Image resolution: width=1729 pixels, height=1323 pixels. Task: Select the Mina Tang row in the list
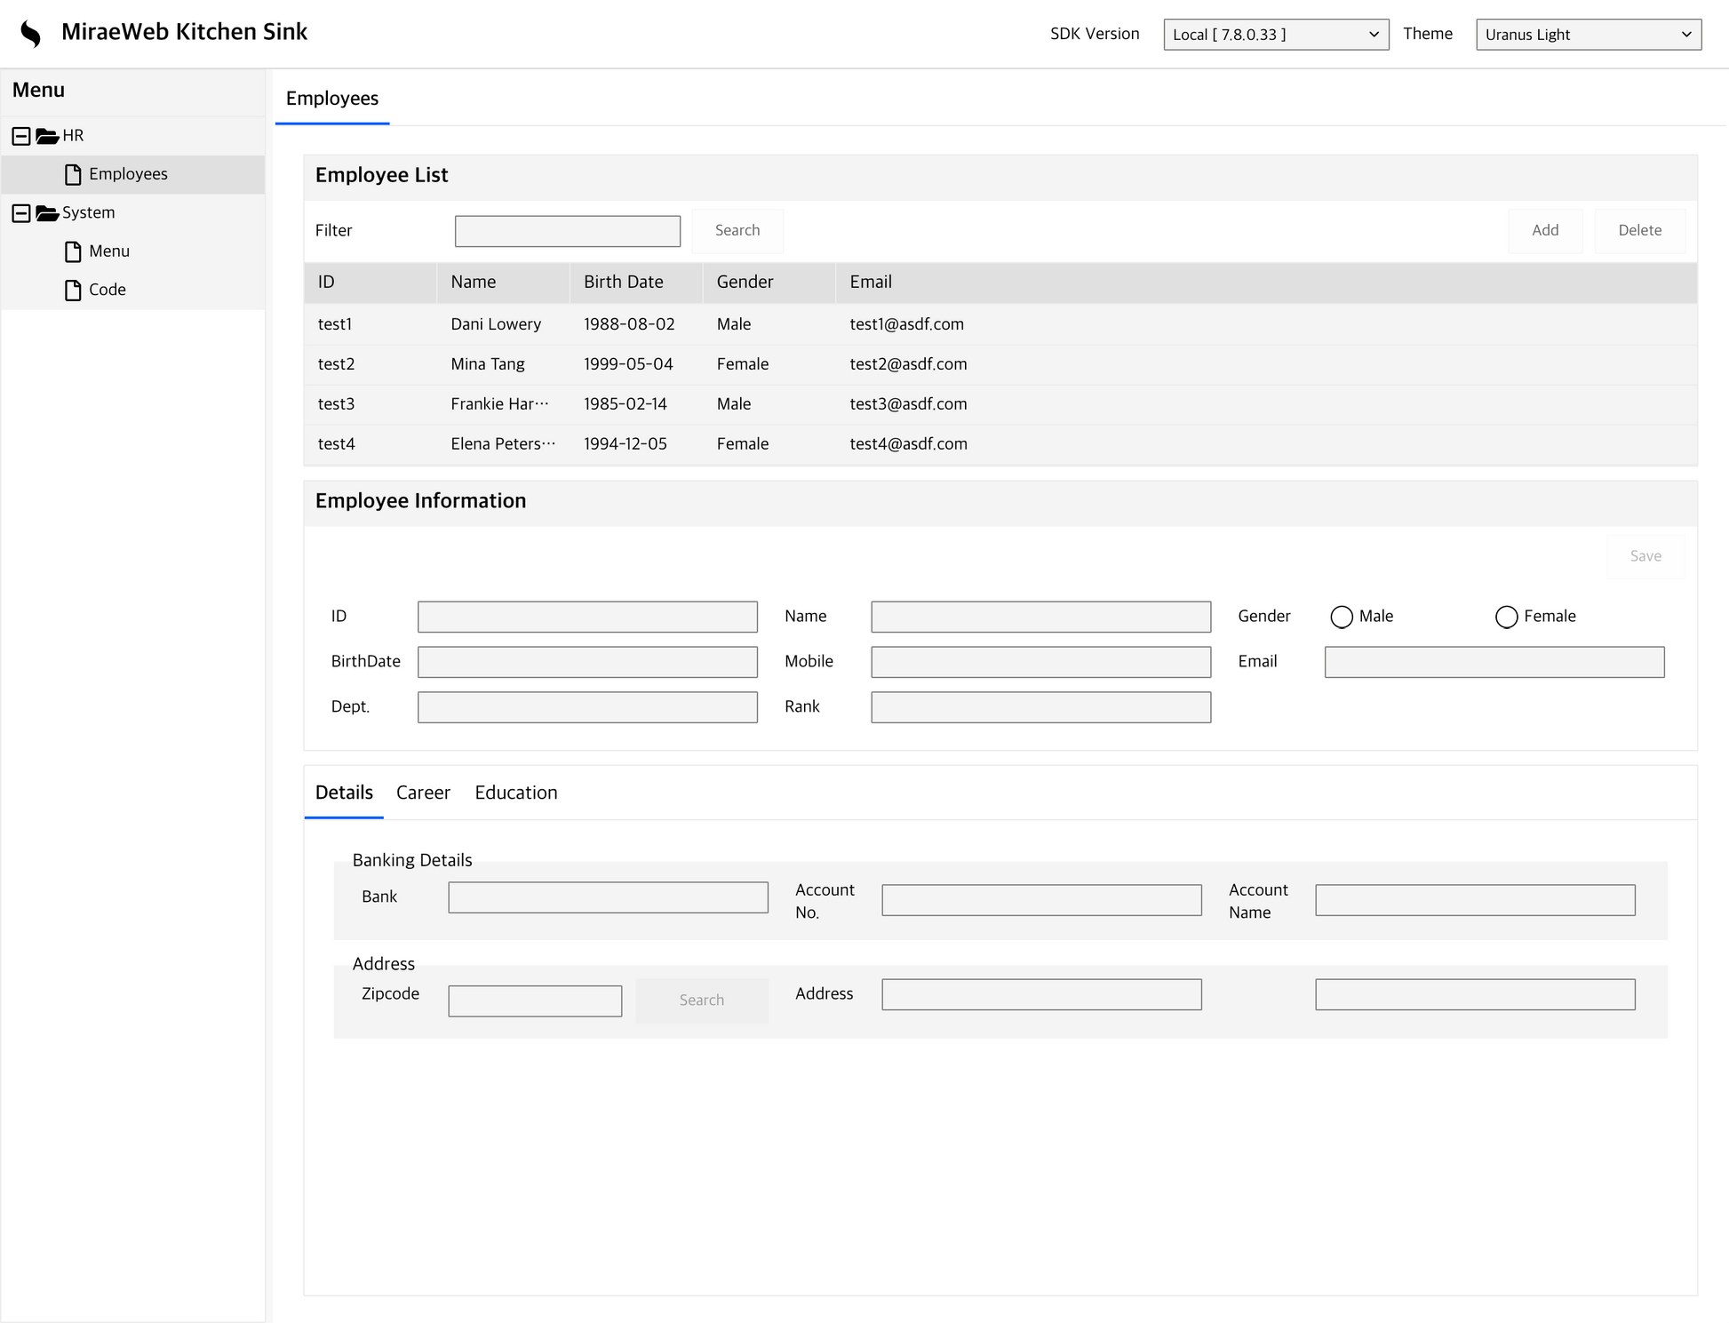(487, 364)
